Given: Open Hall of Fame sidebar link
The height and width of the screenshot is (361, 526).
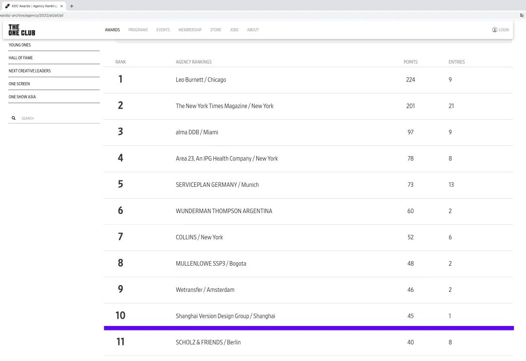Looking at the screenshot, I should [21, 57].
